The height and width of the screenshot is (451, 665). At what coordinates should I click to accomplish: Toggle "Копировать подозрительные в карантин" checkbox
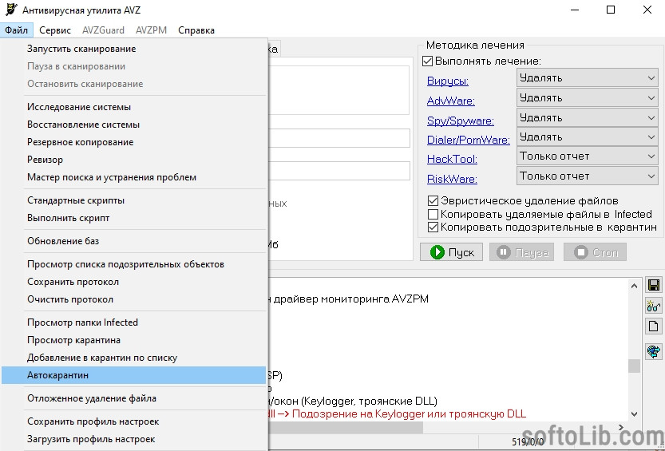click(433, 227)
